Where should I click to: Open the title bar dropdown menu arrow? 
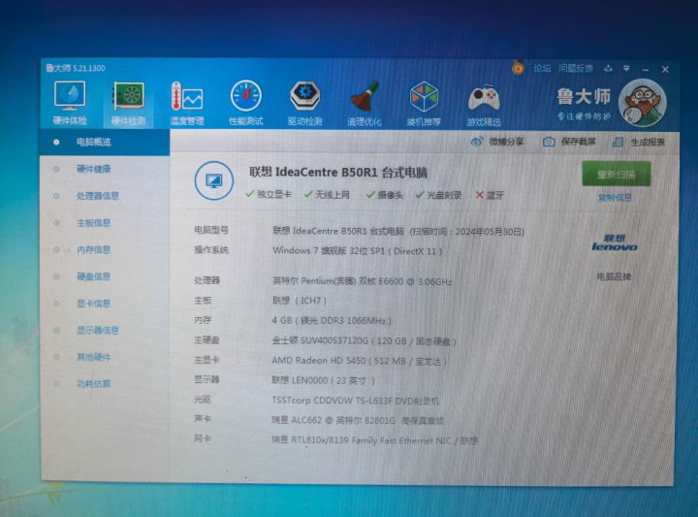click(x=626, y=69)
